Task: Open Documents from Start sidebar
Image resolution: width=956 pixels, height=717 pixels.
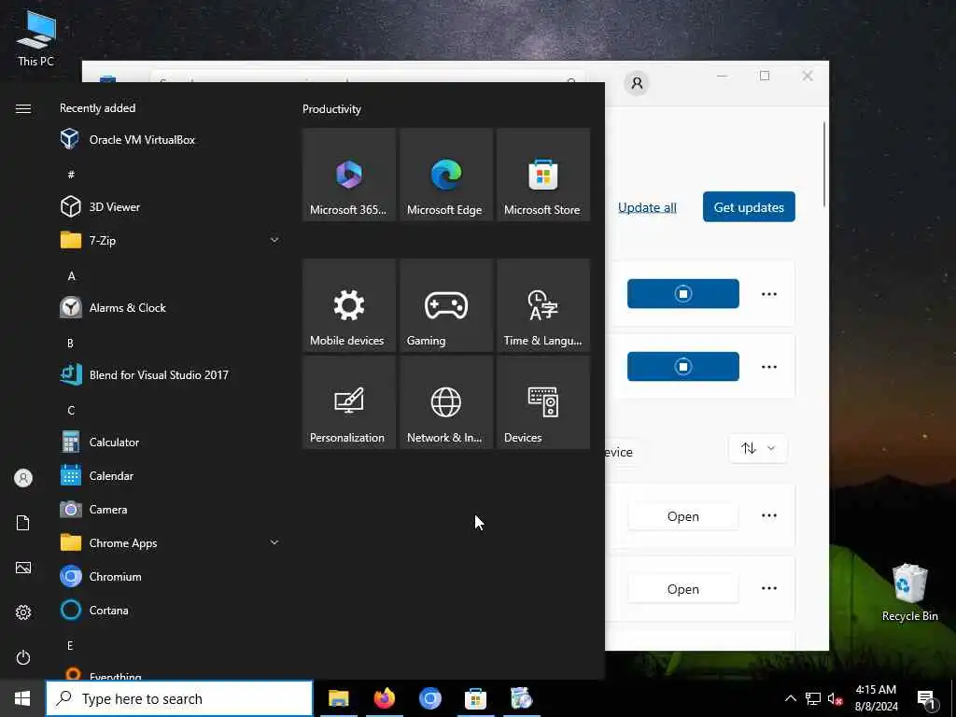Action: coord(23,523)
